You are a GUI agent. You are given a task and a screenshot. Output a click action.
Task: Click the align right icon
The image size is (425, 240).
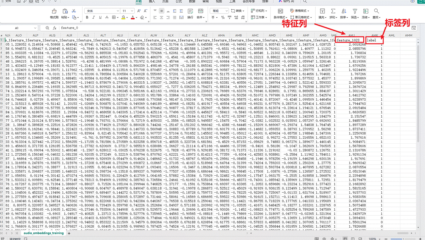click(168, 17)
